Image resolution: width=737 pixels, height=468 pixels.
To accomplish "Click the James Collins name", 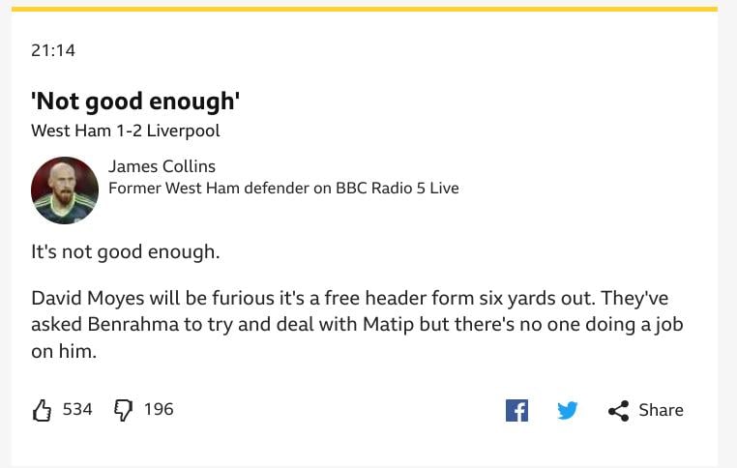I will tap(162, 166).
